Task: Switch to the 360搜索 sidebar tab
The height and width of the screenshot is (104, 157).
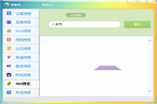Action: coord(21,84)
